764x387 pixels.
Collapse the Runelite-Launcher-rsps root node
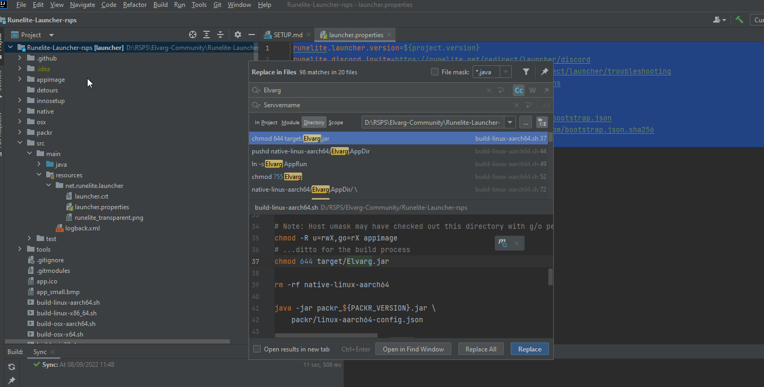(11, 47)
